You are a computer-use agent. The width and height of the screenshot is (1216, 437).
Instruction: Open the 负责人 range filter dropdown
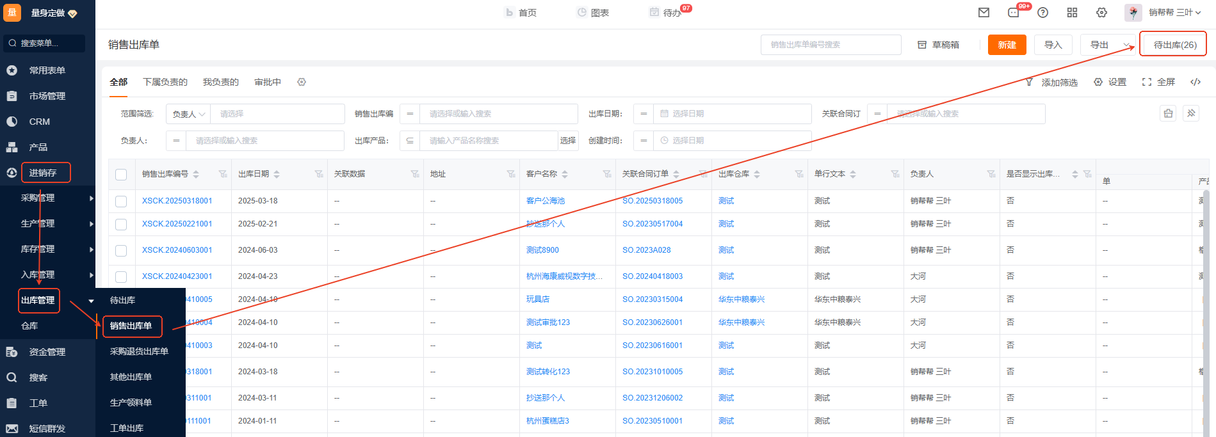pyautogui.click(x=188, y=114)
